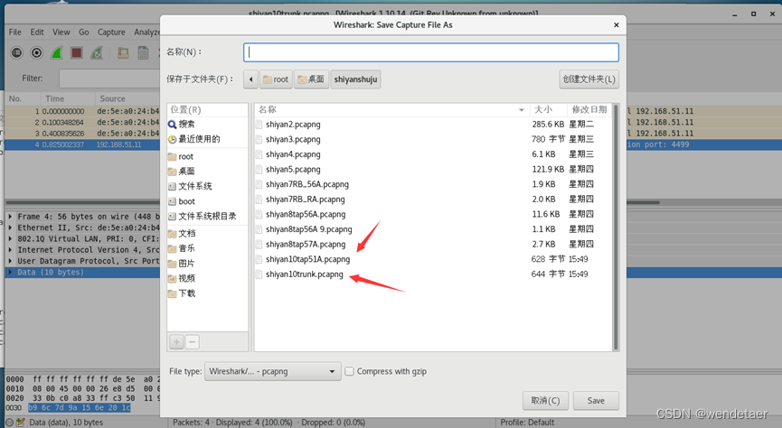The image size is (782, 428).
Task: Open capture interfaces list in Wireshark toolbar
Action: pyautogui.click(x=16, y=52)
